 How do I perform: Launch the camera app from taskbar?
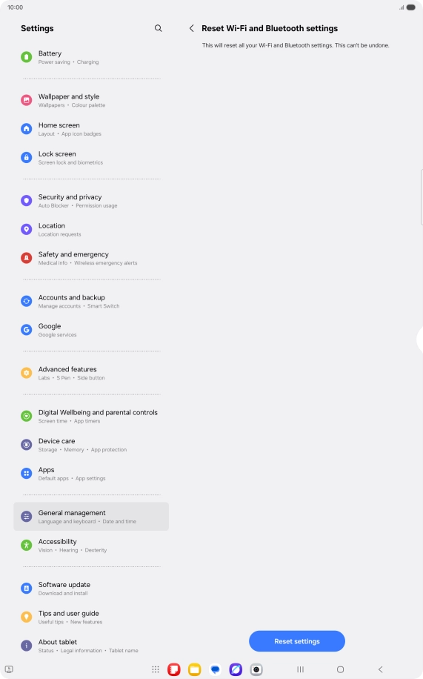click(256, 669)
